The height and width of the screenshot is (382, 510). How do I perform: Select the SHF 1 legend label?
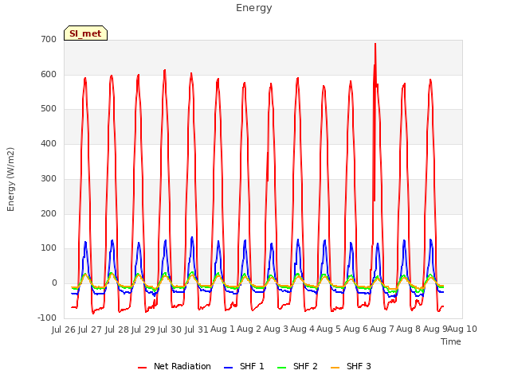(252, 366)
